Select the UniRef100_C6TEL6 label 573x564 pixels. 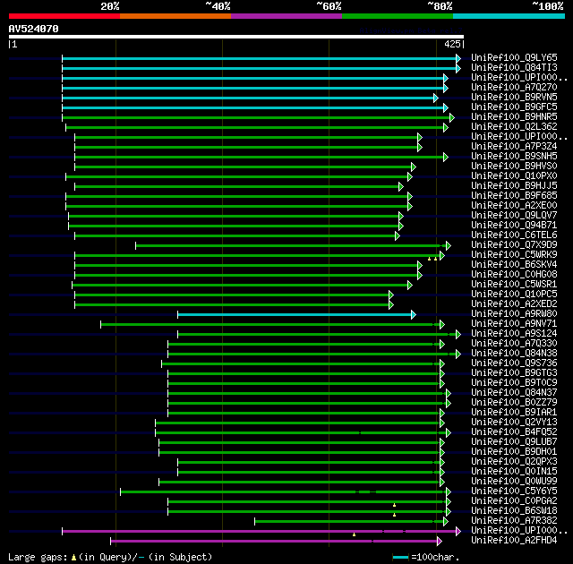tap(514, 235)
